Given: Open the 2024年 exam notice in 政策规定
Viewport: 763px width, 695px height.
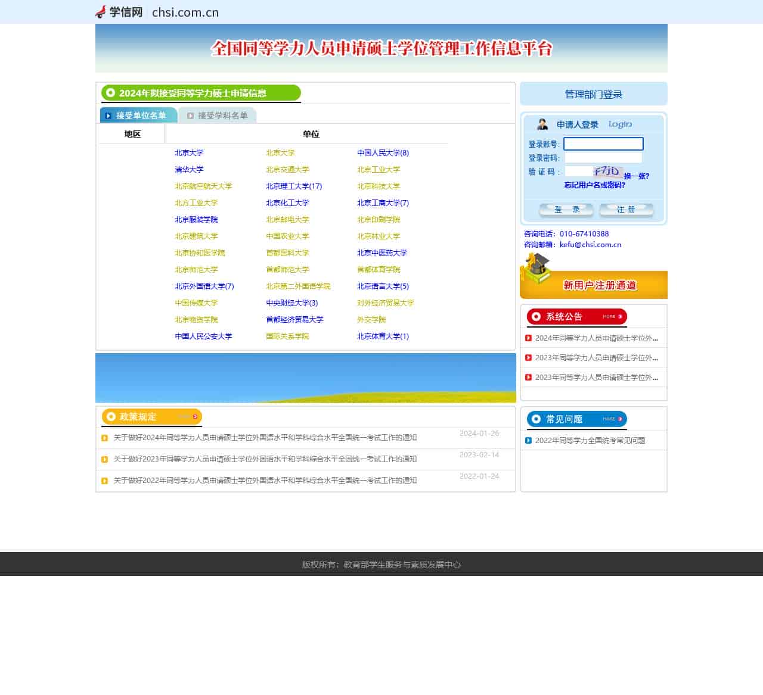Looking at the screenshot, I should click(x=265, y=438).
